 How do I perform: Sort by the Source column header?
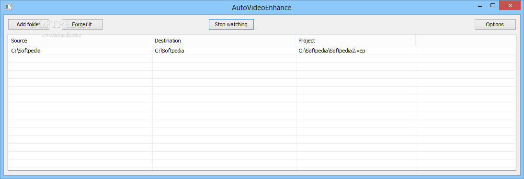point(80,41)
